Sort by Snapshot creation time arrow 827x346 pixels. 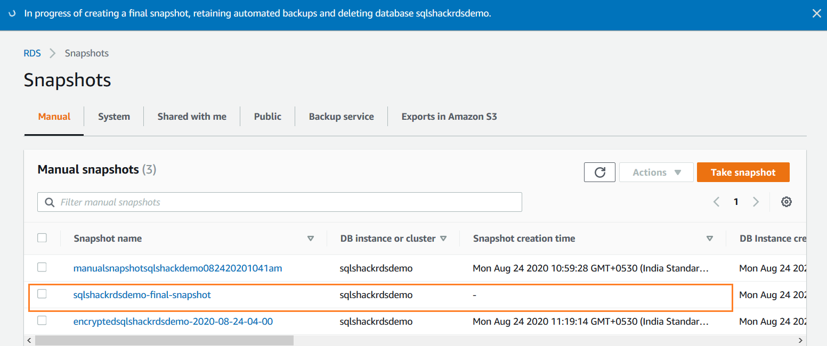pyautogui.click(x=709, y=238)
